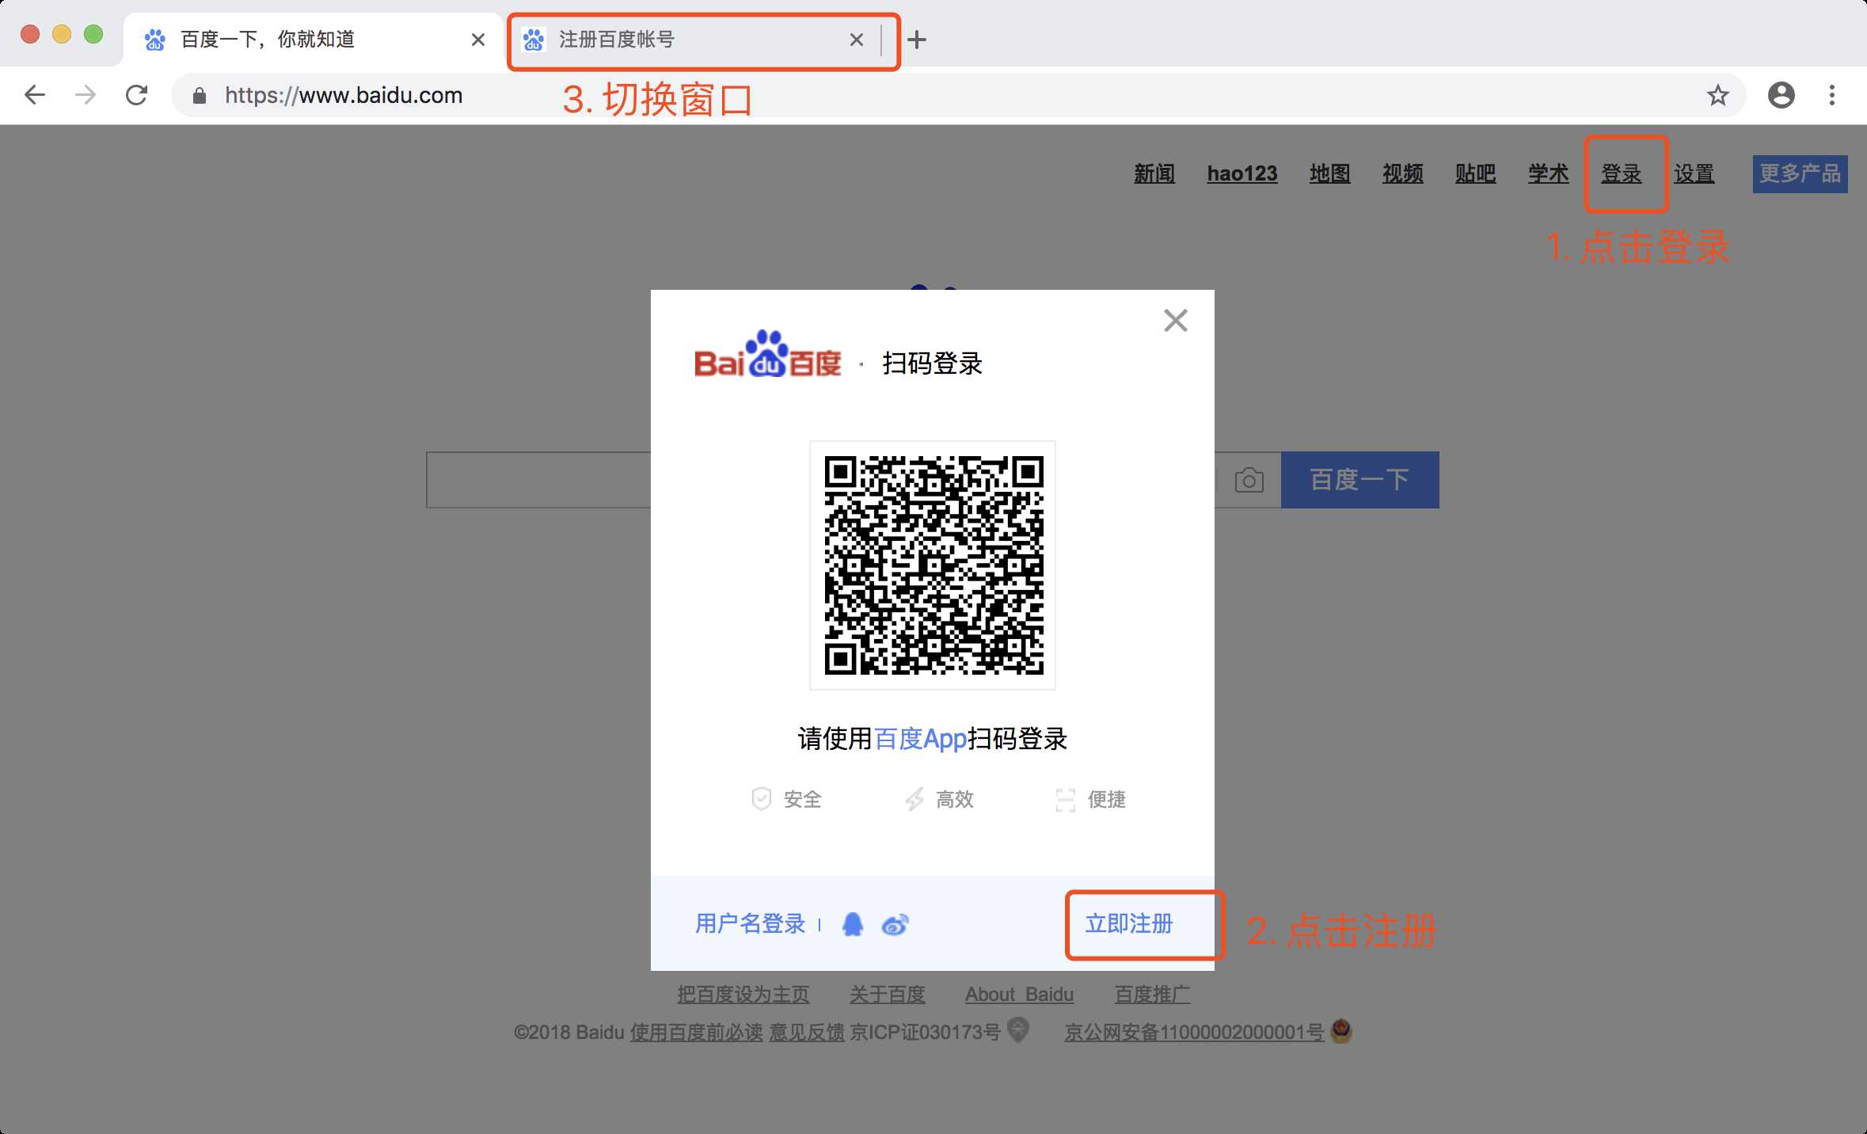Click About Baidu link
Screen dimensions: 1867x1134
point(1019,995)
